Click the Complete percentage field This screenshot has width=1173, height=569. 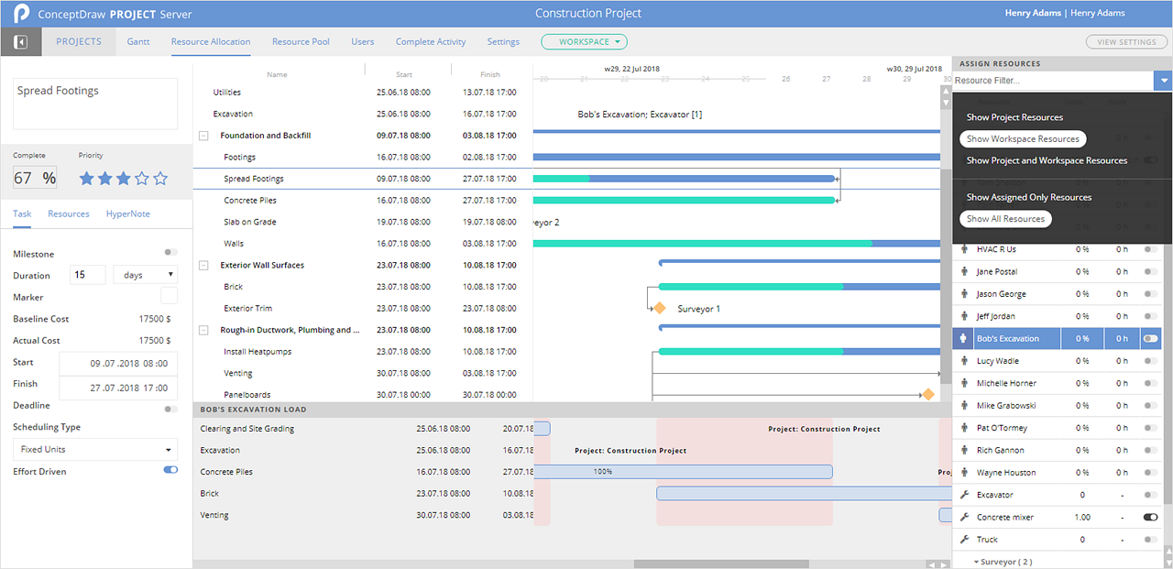35,179
